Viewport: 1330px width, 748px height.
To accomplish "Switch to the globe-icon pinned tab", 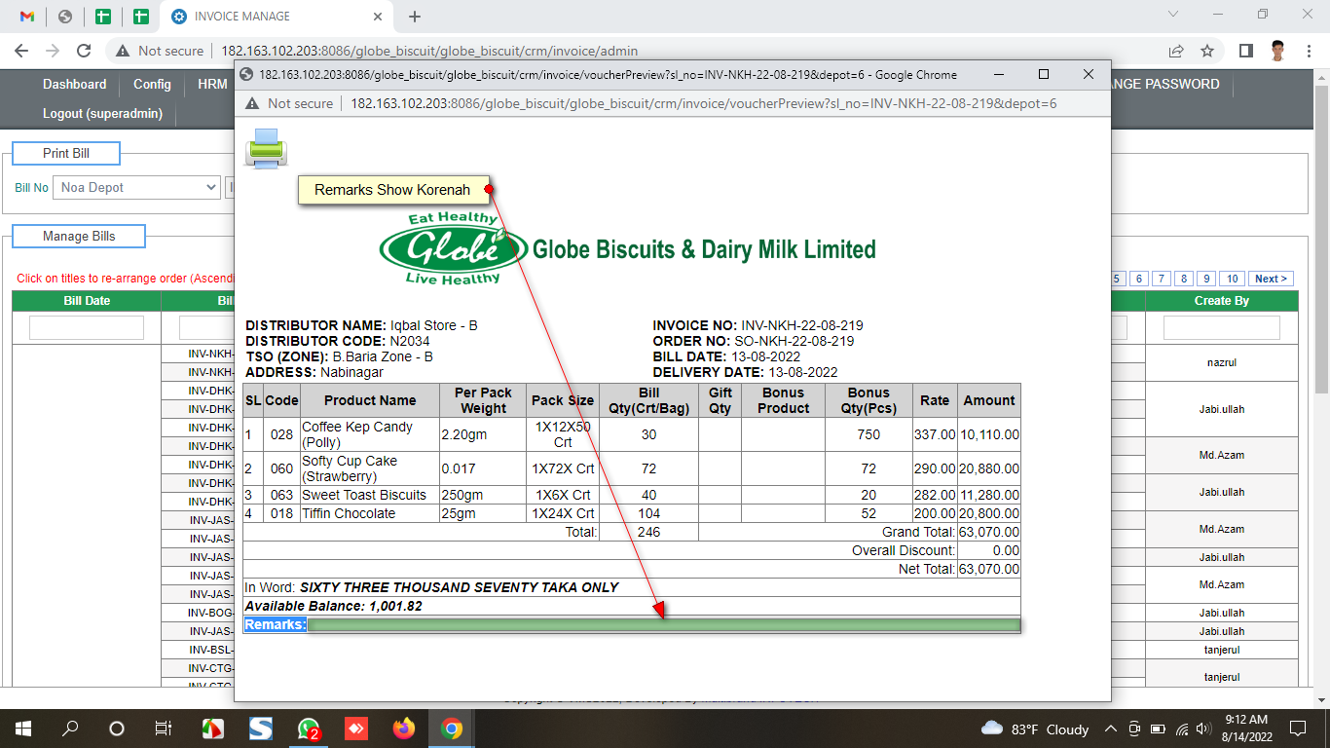I will (x=65, y=17).
